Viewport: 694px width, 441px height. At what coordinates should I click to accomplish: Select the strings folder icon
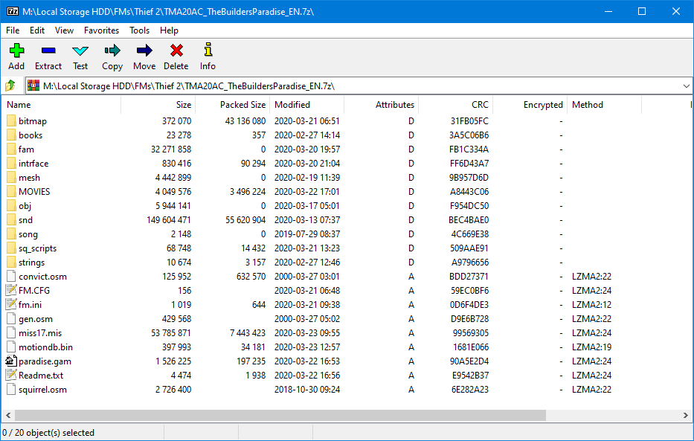[x=11, y=263]
